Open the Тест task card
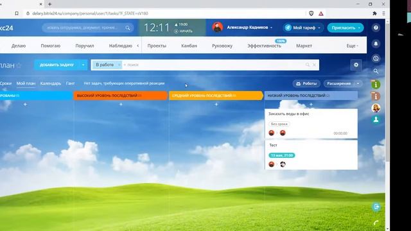Image resolution: width=411 pixels, height=231 pixels. pyautogui.click(x=311, y=155)
